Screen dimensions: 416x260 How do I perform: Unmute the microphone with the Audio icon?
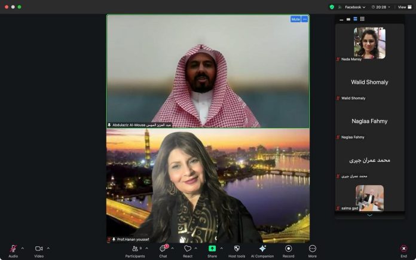[x=13, y=249]
